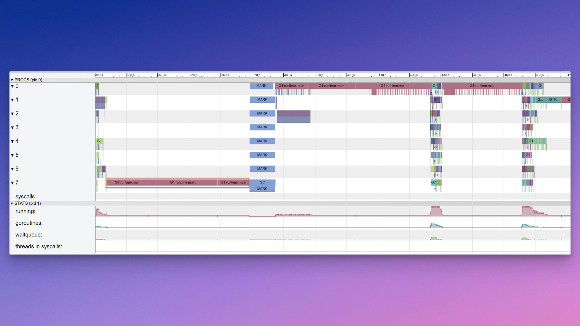Screen dimensions: 580x326
Task: Click the 'threads in syscalls:' track label
Action: [x=39, y=246]
